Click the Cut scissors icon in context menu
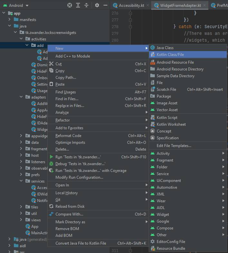 coord(51,64)
